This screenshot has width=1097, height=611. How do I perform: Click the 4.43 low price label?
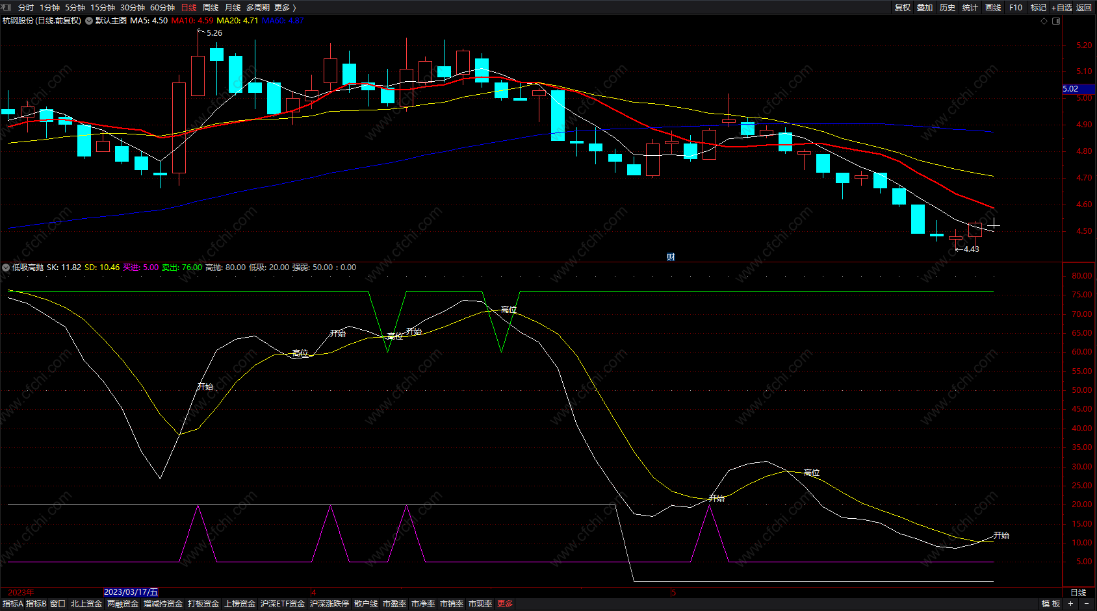point(972,249)
